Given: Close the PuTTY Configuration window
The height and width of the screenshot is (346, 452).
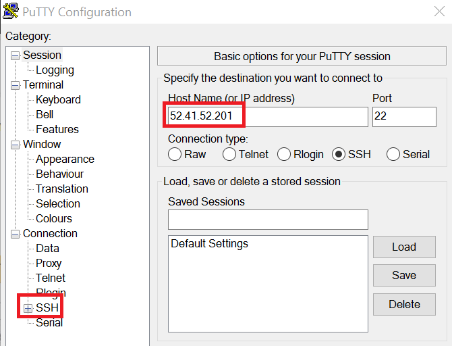Looking at the screenshot, I should point(439,11).
